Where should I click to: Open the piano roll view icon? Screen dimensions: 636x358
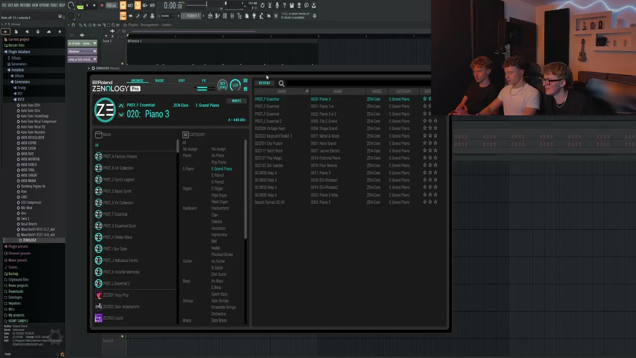pos(218,15)
